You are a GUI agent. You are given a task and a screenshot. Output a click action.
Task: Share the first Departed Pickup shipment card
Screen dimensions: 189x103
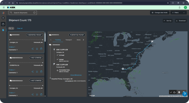pos(33,49)
